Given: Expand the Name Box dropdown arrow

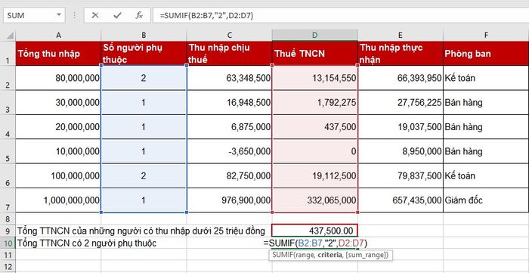Looking at the screenshot, I should pyautogui.click(x=59, y=15).
